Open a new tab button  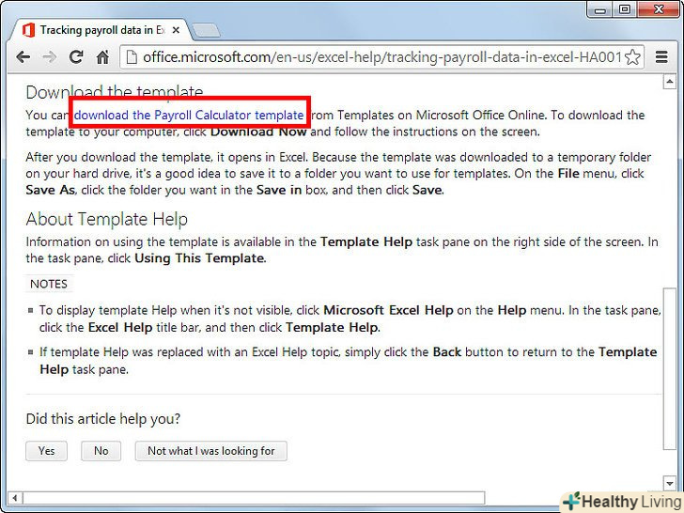pos(206,30)
